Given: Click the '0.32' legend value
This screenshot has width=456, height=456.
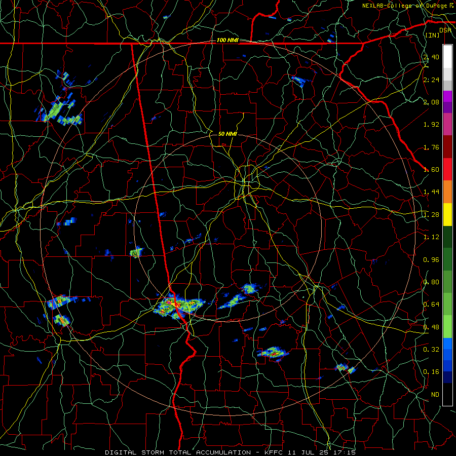Looking at the screenshot, I should point(431,350).
